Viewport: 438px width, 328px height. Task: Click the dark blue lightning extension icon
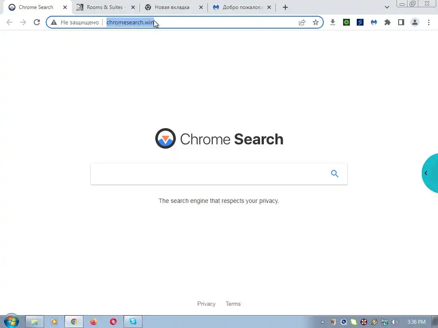pyautogui.click(x=360, y=22)
